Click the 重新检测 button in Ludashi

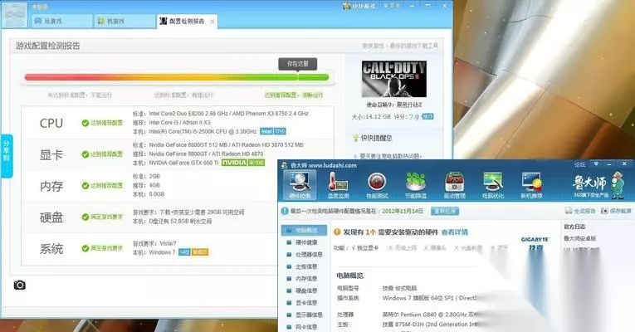445,211
